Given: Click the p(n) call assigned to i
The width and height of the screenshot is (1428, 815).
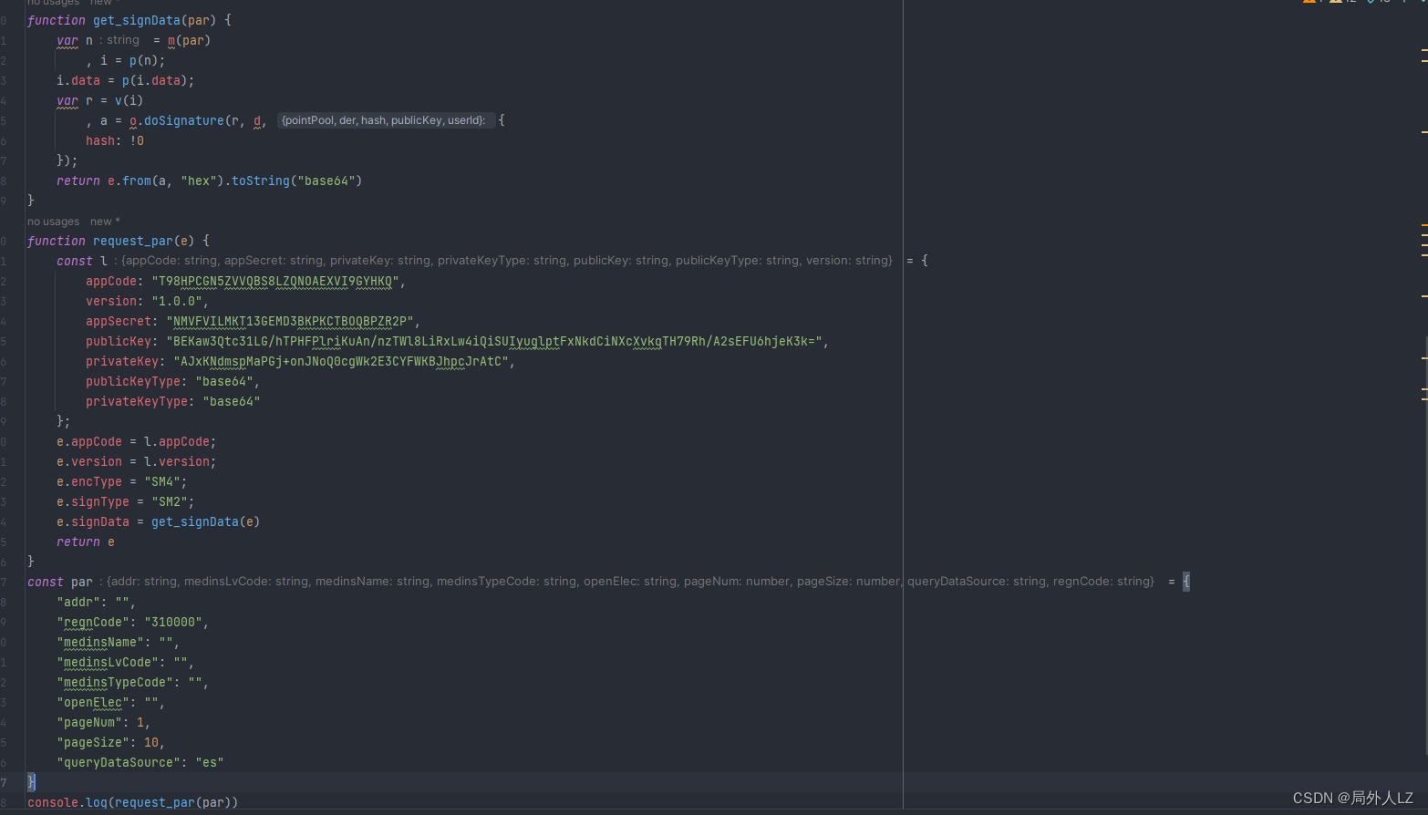Looking at the screenshot, I should coord(144,60).
